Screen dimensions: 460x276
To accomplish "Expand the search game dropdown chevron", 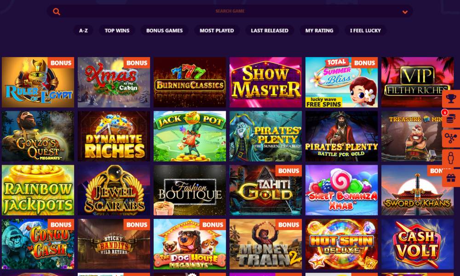I will [x=405, y=12].
